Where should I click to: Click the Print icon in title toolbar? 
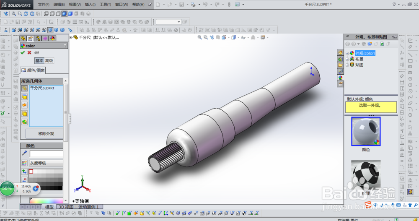click(193, 5)
